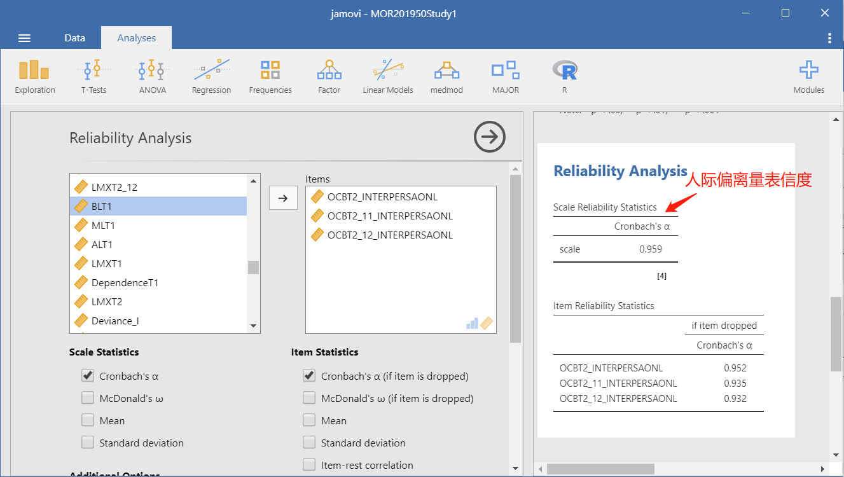Collapse the analysis options panel arrow
This screenshot has height=477, width=844.
[490, 137]
